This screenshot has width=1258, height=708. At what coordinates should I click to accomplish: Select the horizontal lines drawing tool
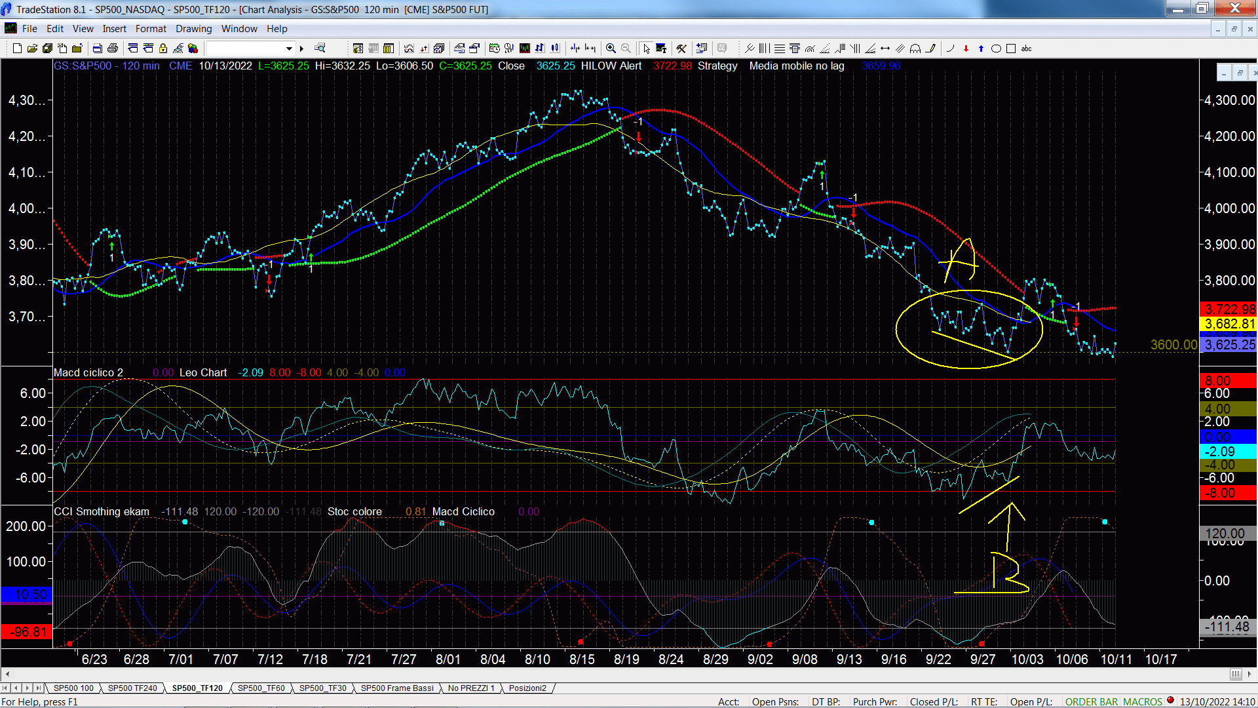pyautogui.click(x=780, y=49)
